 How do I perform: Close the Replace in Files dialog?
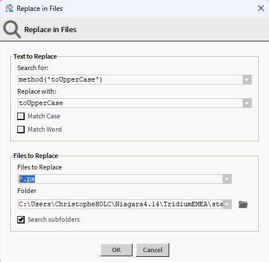[x=261, y=8]
